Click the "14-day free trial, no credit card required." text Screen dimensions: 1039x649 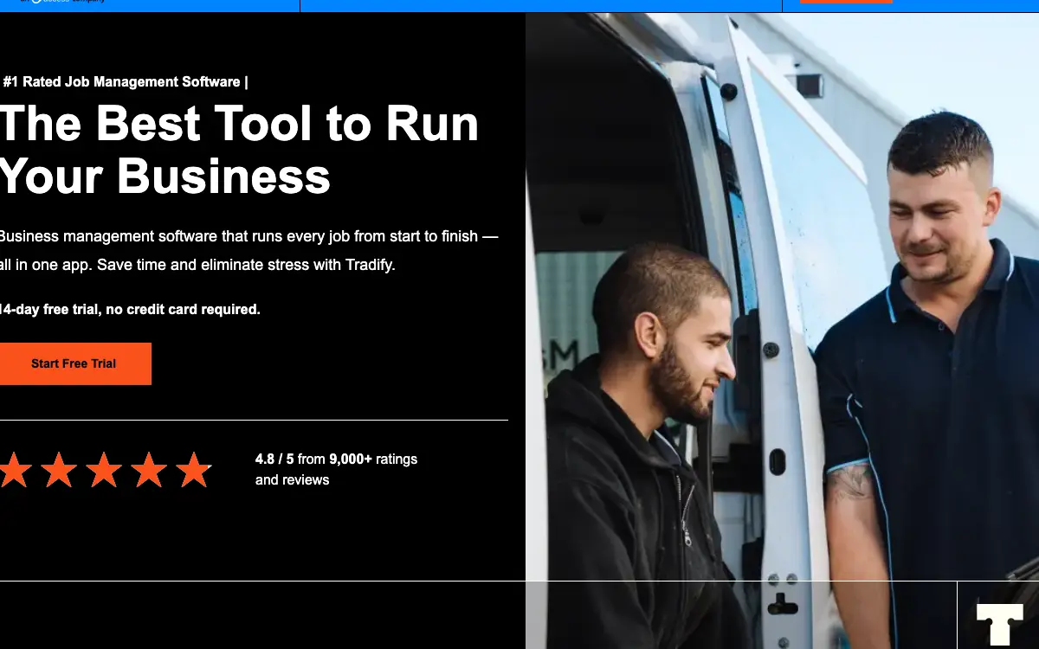click(129, 309)
